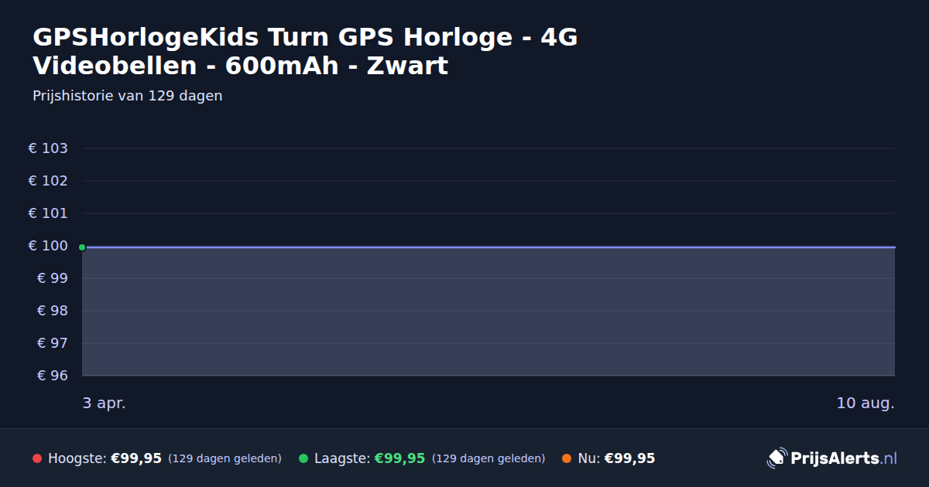
Task: Select the green data point on chart
Action: (x=82, y=247)
